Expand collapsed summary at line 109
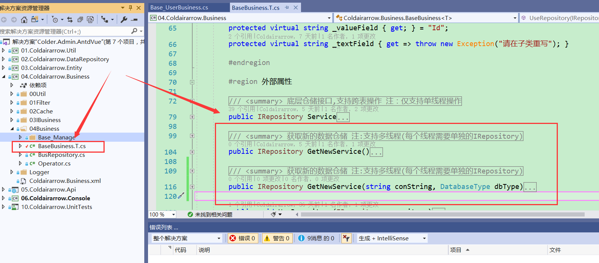The width and height of the screenshot is (599, 263). tap(192, 171)
